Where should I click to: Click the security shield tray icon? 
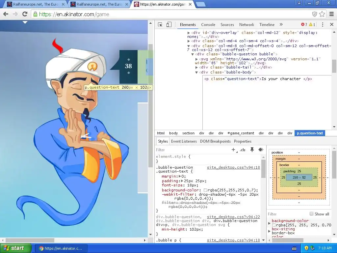click(x=306, y=248)
